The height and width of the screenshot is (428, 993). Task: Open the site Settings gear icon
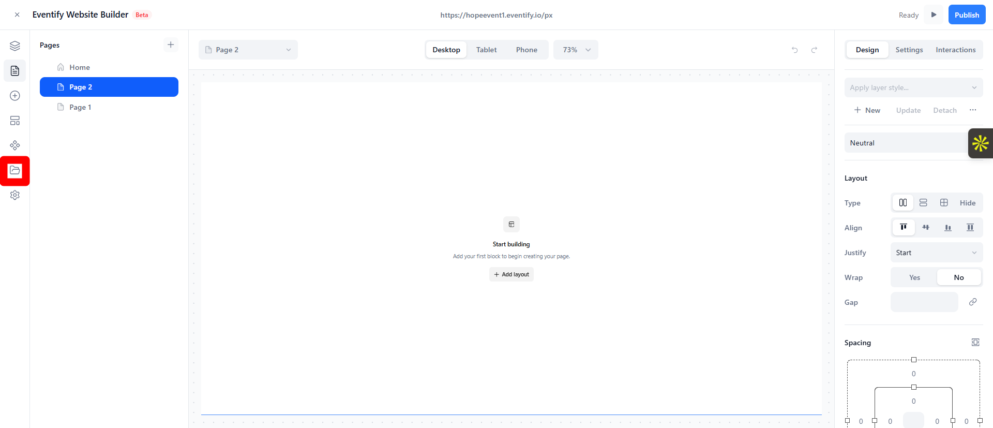pyautogui.click(x=15, y=195)
